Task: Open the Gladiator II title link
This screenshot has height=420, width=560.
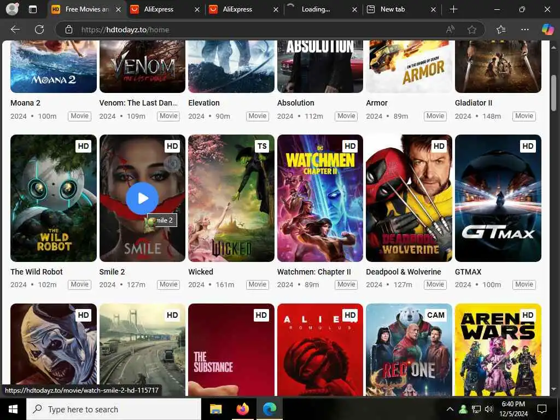Action: click(x=474, y=103)
